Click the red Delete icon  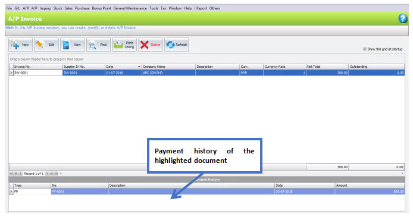[145, 45]
